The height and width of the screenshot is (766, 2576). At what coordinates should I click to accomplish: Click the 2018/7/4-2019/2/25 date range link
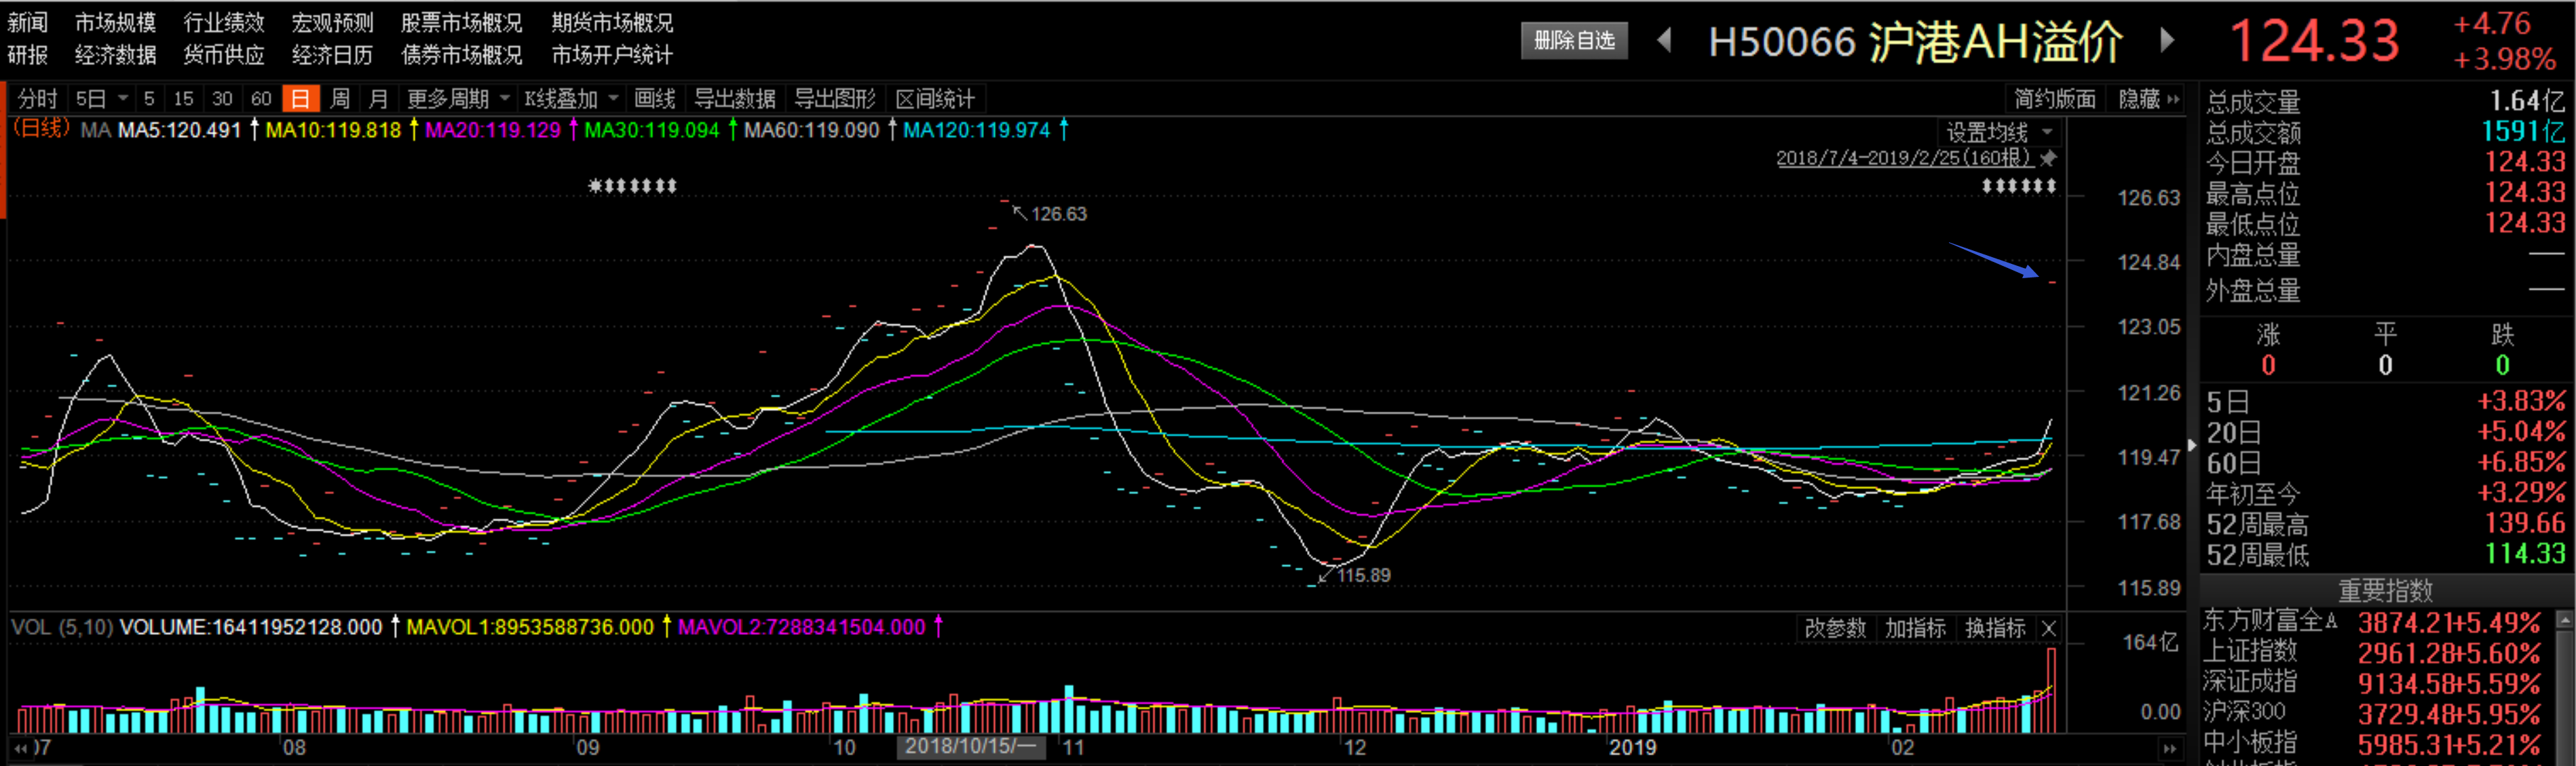1903,158
